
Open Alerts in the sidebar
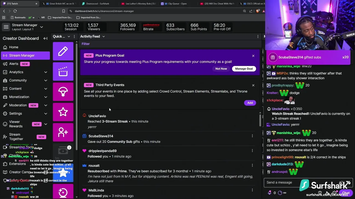[x=25, y=64]
